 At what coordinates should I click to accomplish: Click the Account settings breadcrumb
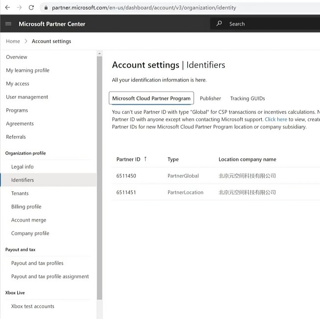[x=51, y=42]
